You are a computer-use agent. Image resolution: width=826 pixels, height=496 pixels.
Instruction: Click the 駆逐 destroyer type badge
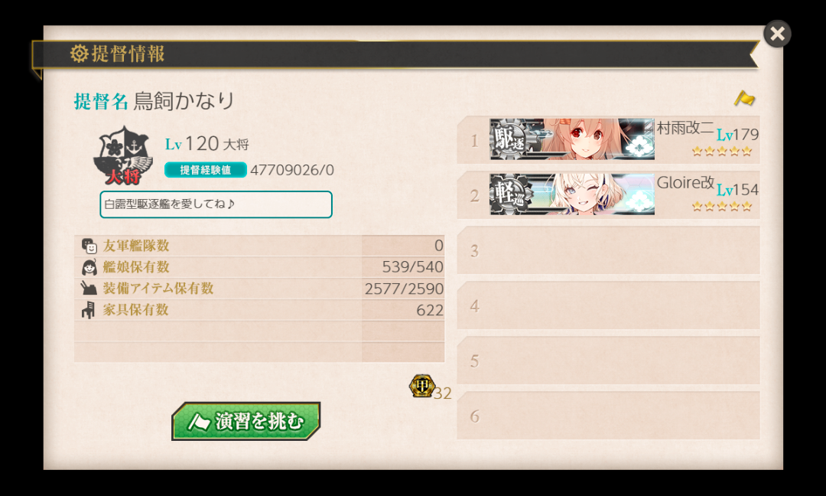pos(510,139)
